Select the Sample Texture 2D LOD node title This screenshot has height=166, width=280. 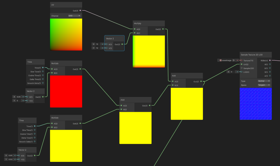251,55
